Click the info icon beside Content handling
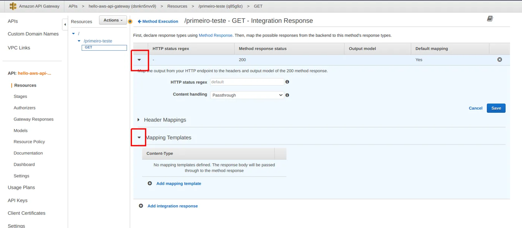This screenshot has width=522, height=228. [x=287, y=95]
